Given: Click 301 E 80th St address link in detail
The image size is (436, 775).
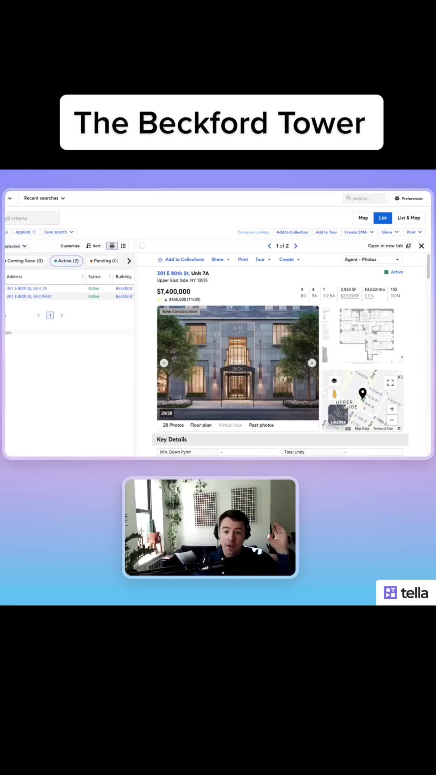Looking at the screenshot, I should click(x=173, y=273).
